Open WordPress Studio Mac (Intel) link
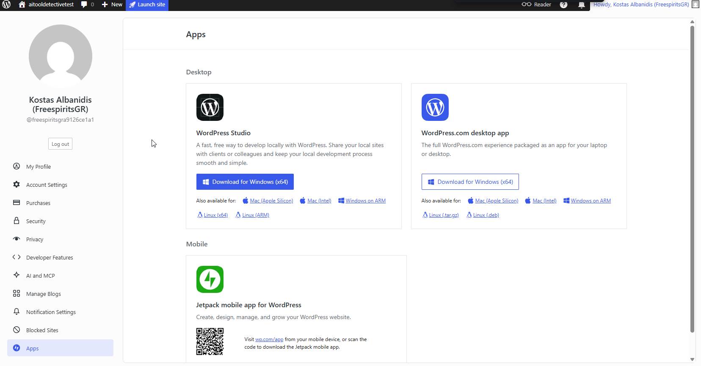Viewport: 701px width, 366px height. click(319, 201)
